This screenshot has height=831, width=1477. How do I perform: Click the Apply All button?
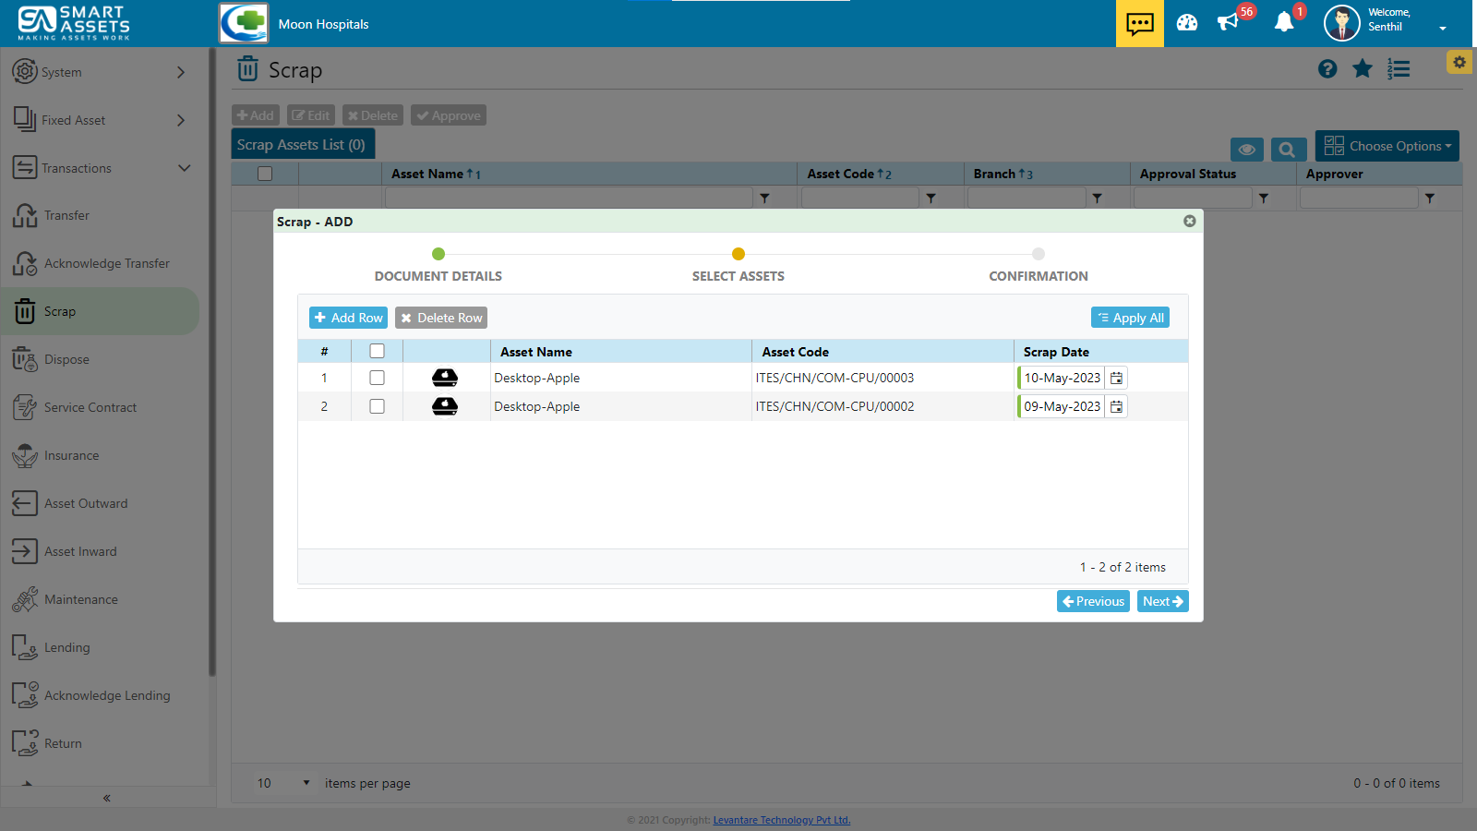pos(1130,318)
